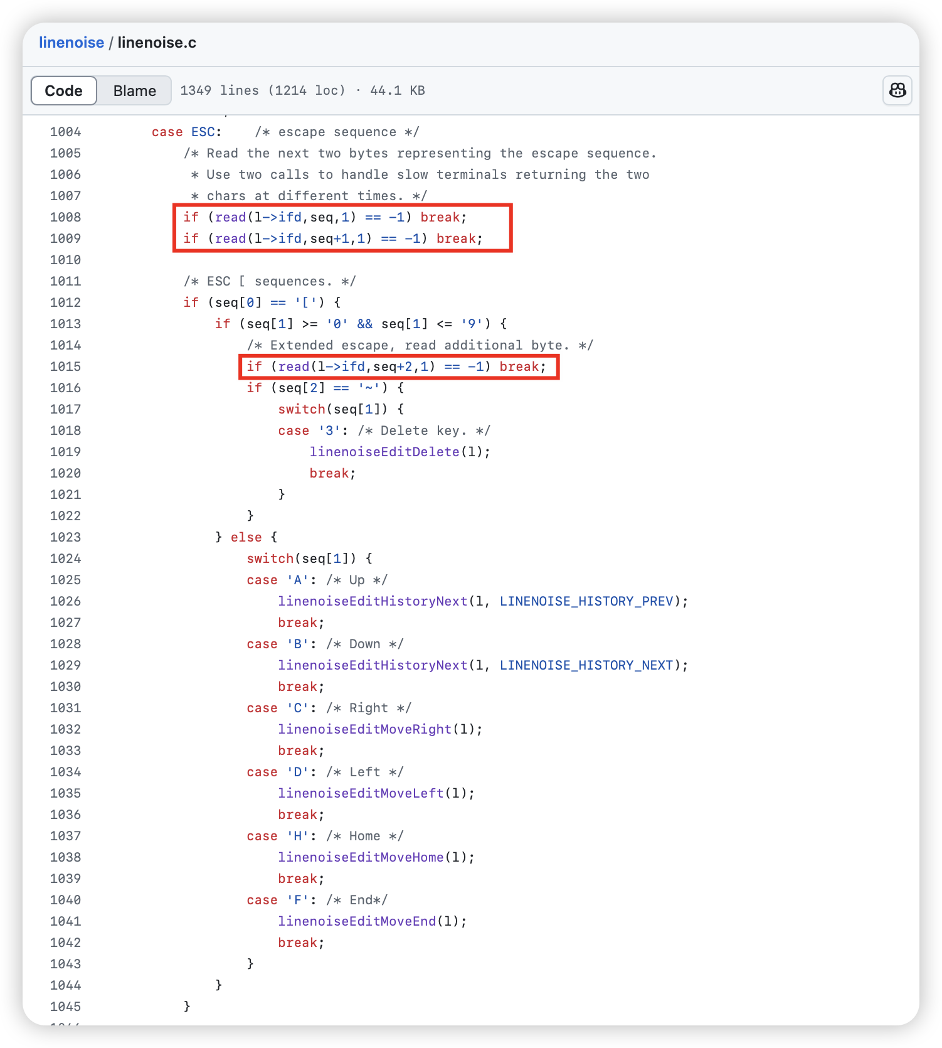
Task: Select line number 1035
Action: (66, 793)
